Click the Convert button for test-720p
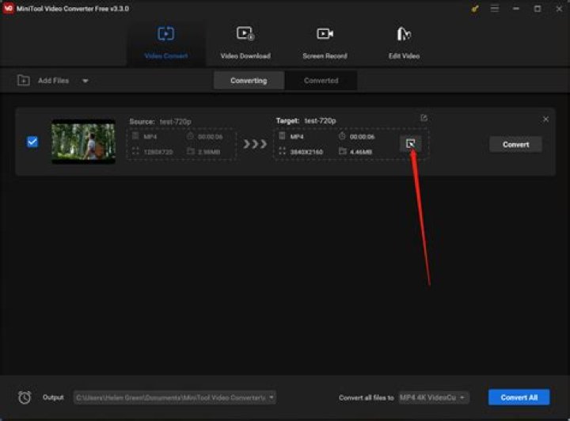The image size is (570, 421). point(515,144)
